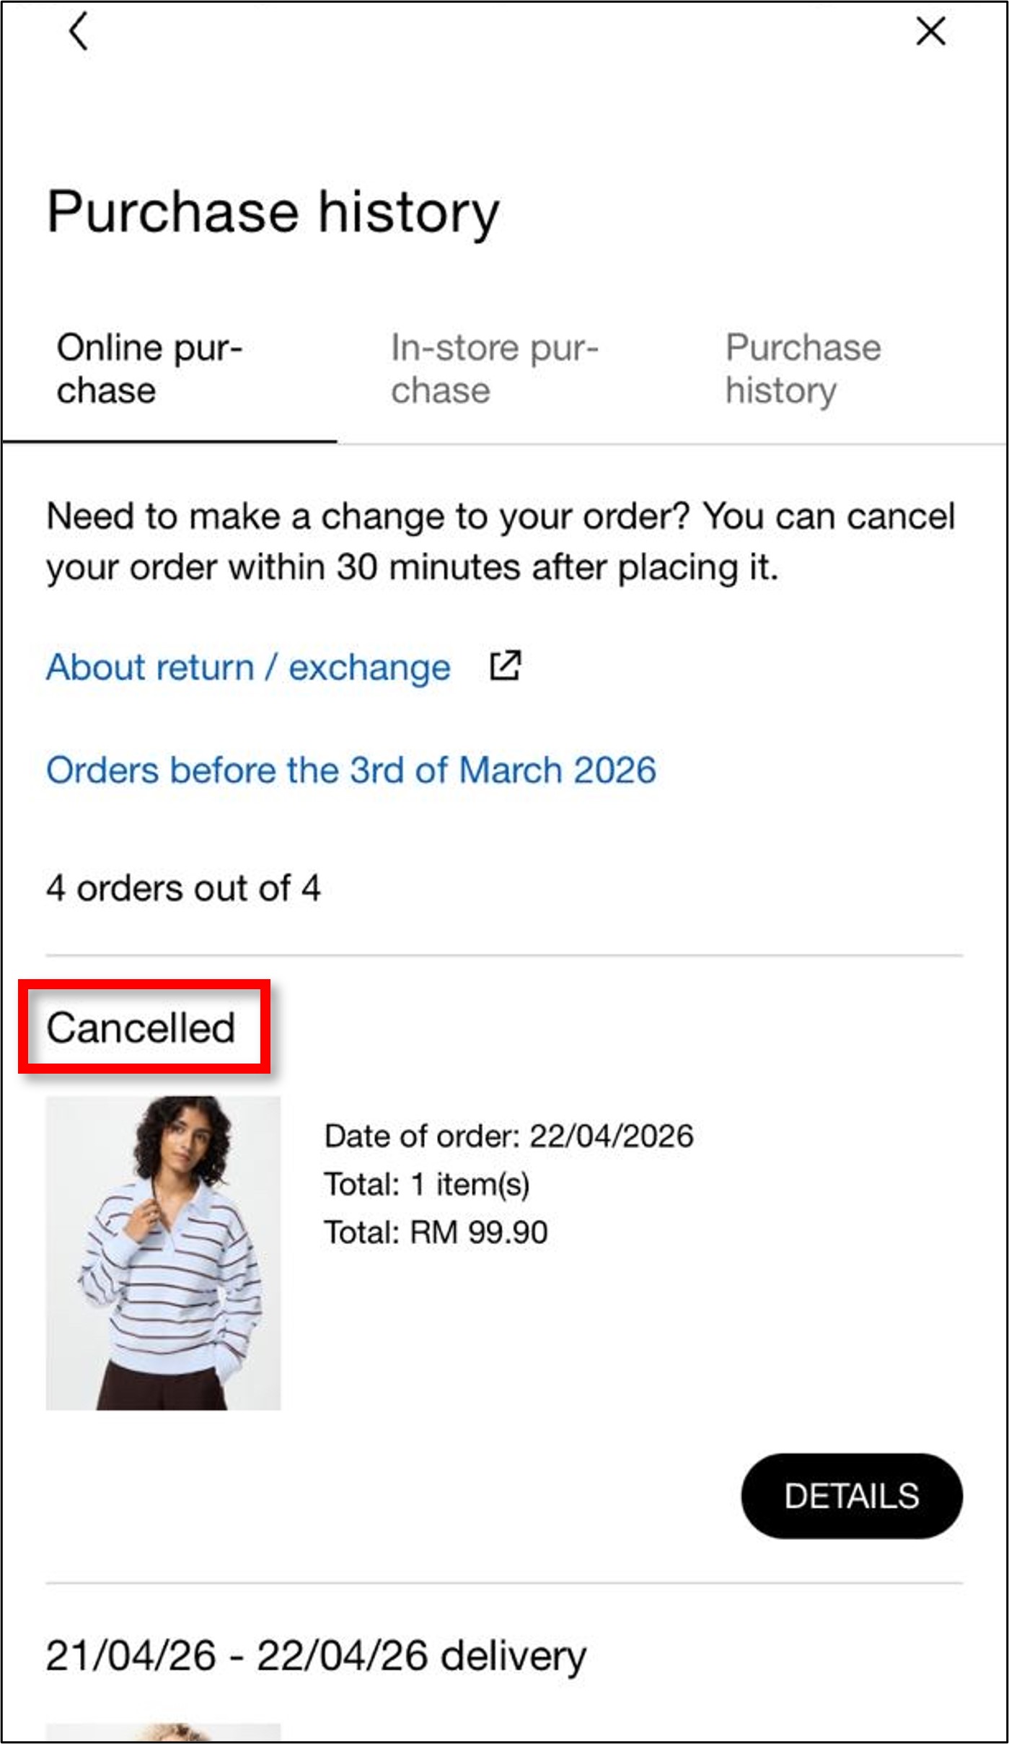Viewport: 1009px width, 1744px height.
Task: Open the About return / exchange link
Action: tap(248, 667)
